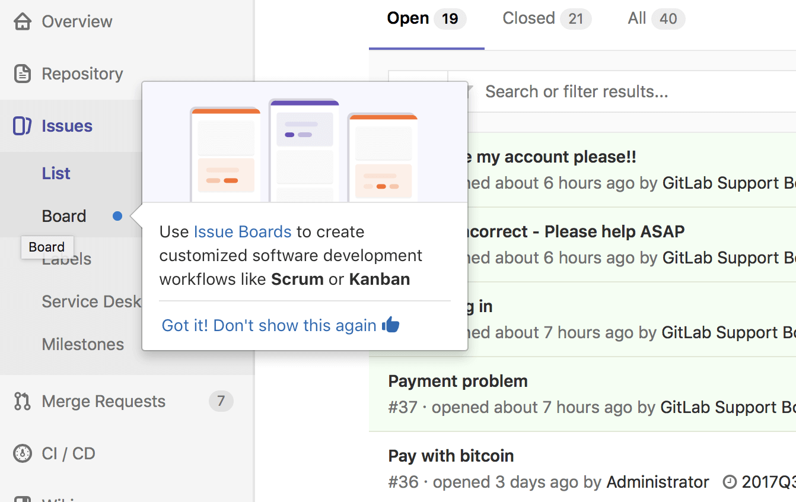
Task: Select the Open issues tab
Action: point(426,18)
